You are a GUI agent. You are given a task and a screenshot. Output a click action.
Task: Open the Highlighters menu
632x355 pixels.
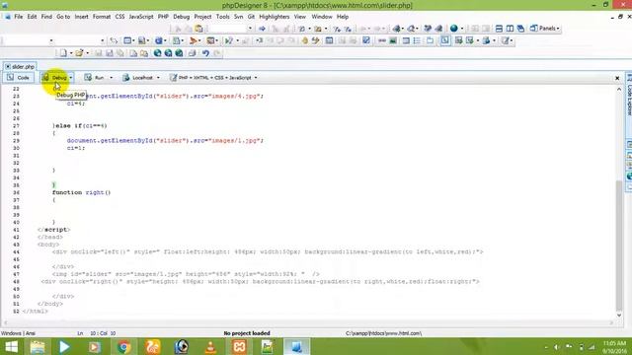tap(275, 17)
